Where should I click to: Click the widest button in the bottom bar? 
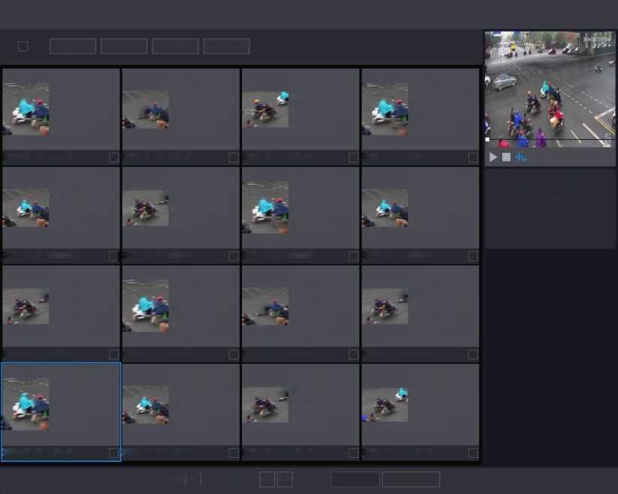(410, 479)
